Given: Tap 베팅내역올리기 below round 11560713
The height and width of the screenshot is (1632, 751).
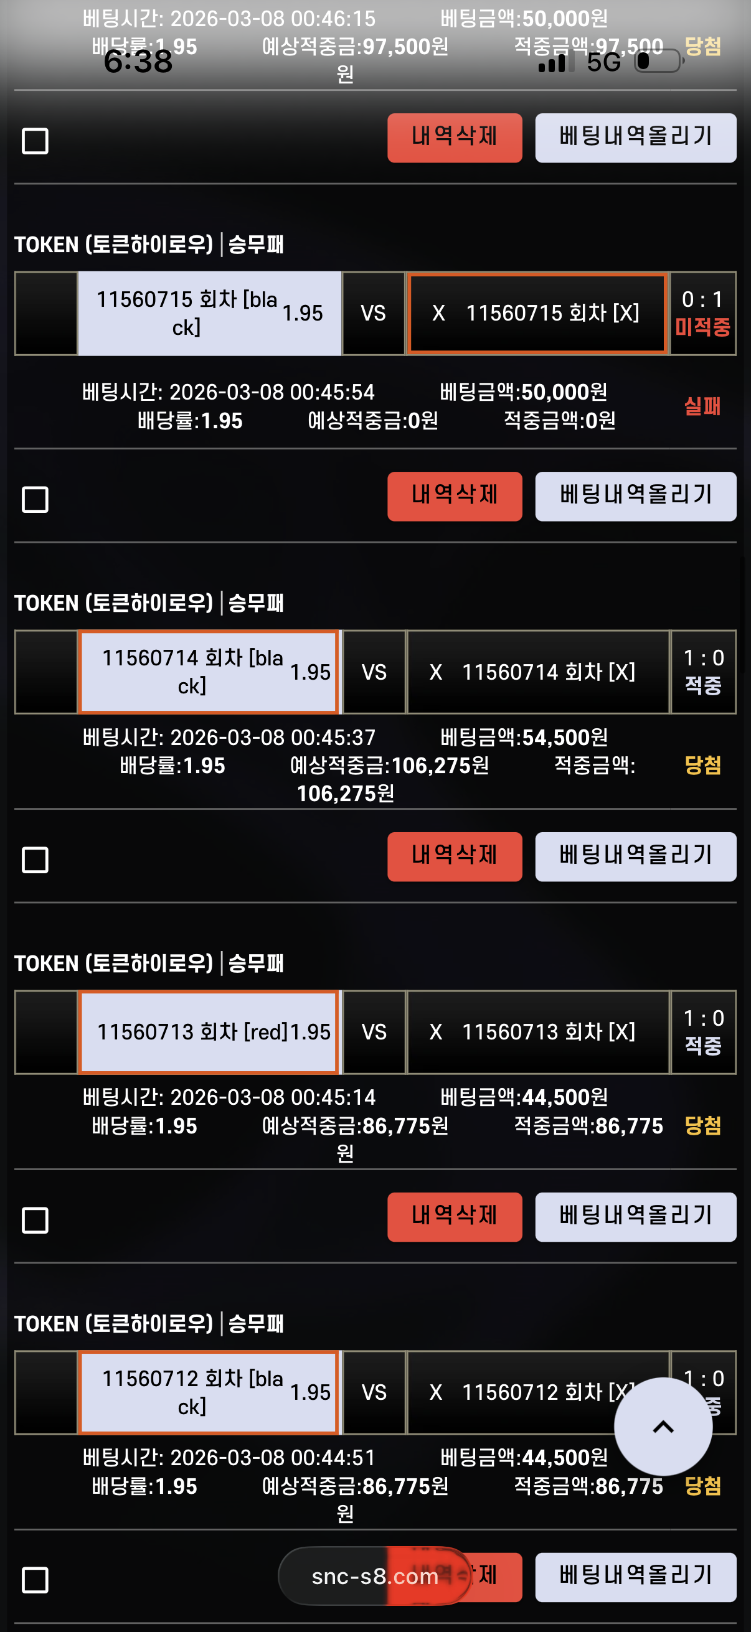Looking at the screenshot, I should (635, 1216).
